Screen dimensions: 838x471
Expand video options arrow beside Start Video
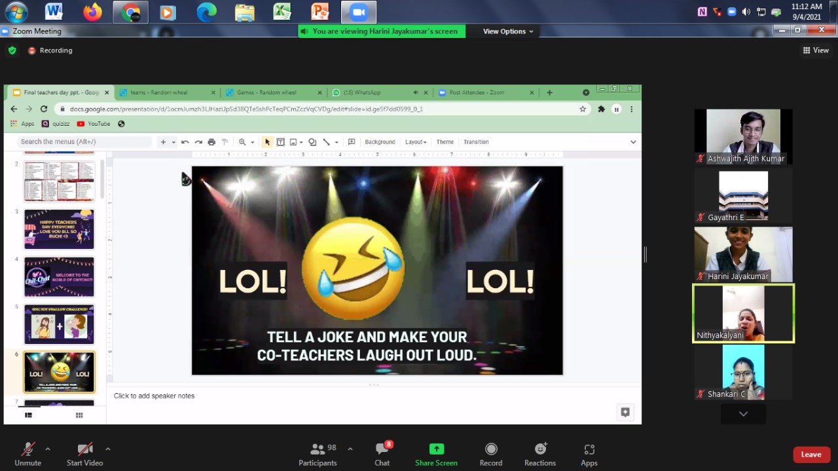pos(107,449)
